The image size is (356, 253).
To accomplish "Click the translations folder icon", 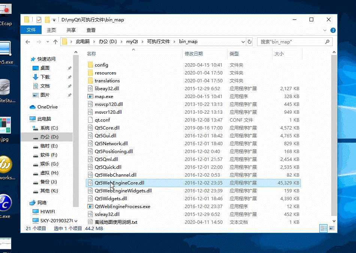I will [x=90, y=80].
